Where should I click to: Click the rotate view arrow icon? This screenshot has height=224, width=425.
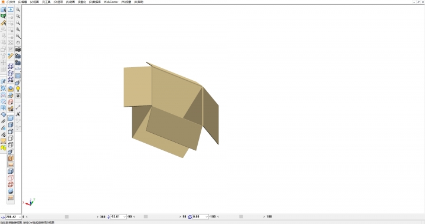pyautogui.click(x=18, y=69)
